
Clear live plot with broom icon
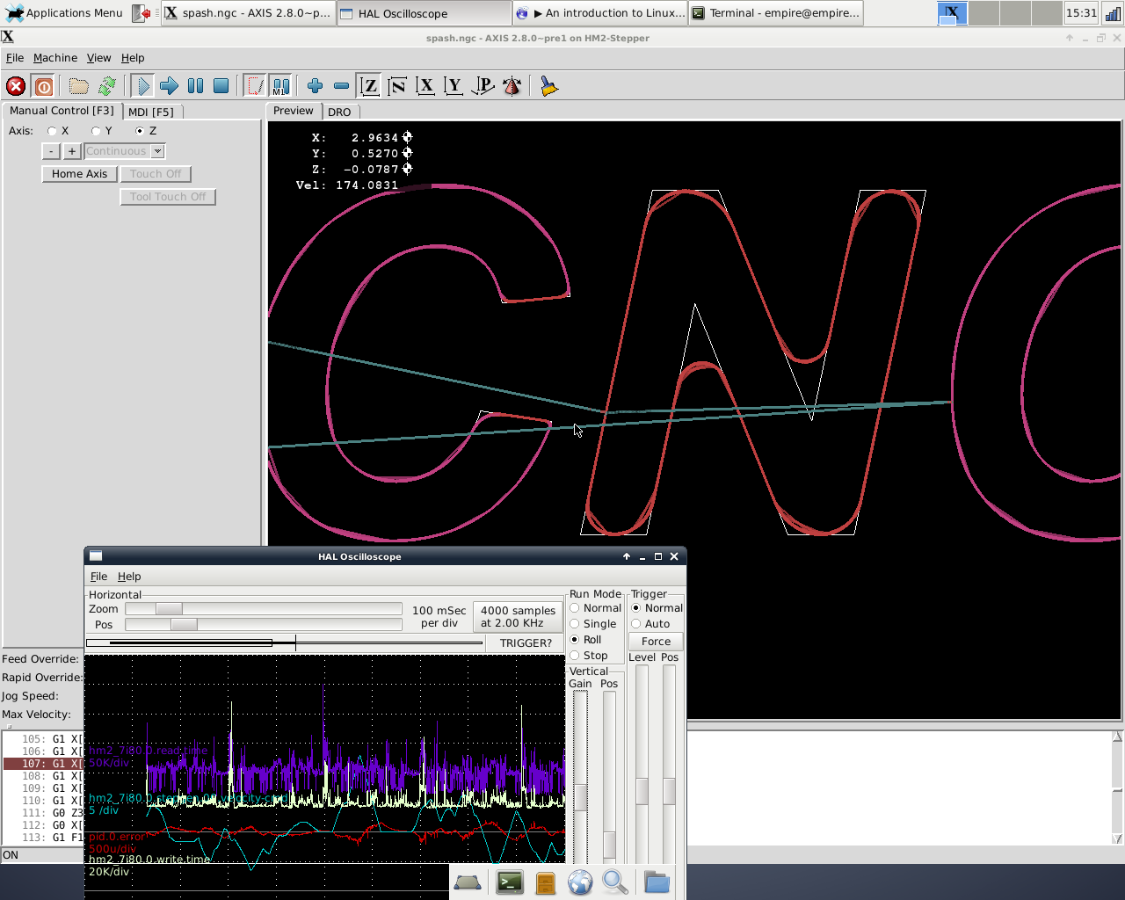click(x=549, y=86)
